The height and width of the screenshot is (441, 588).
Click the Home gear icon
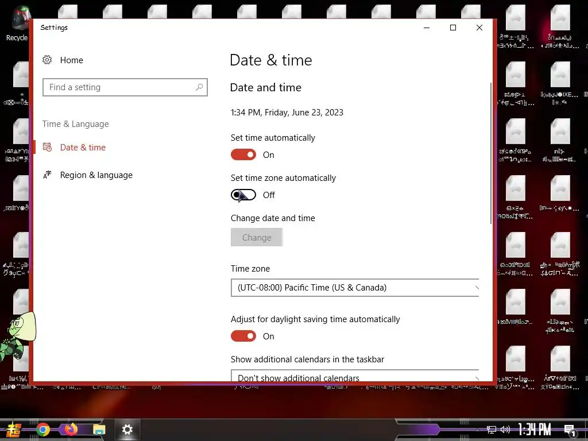[47, 60]
